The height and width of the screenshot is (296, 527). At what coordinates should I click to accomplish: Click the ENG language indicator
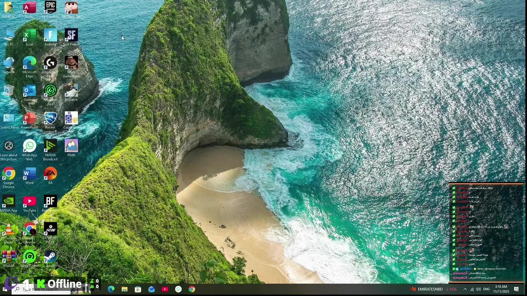coord(486,289)
